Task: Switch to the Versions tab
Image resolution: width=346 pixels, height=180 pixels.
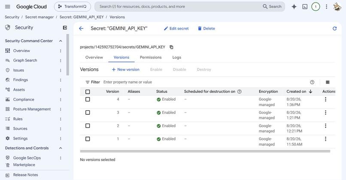Action: coord(121,58)
